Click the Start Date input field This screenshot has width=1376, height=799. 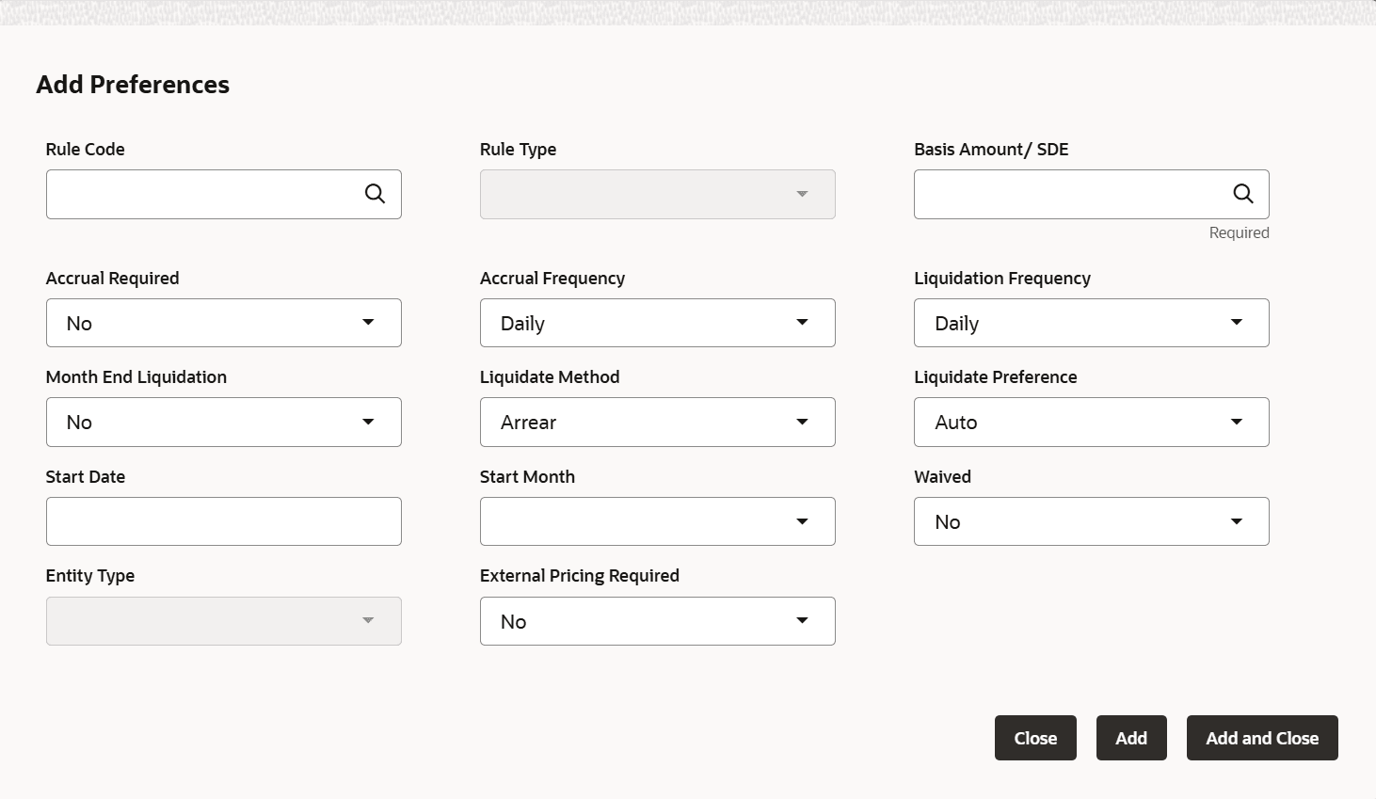coord(224,521)
